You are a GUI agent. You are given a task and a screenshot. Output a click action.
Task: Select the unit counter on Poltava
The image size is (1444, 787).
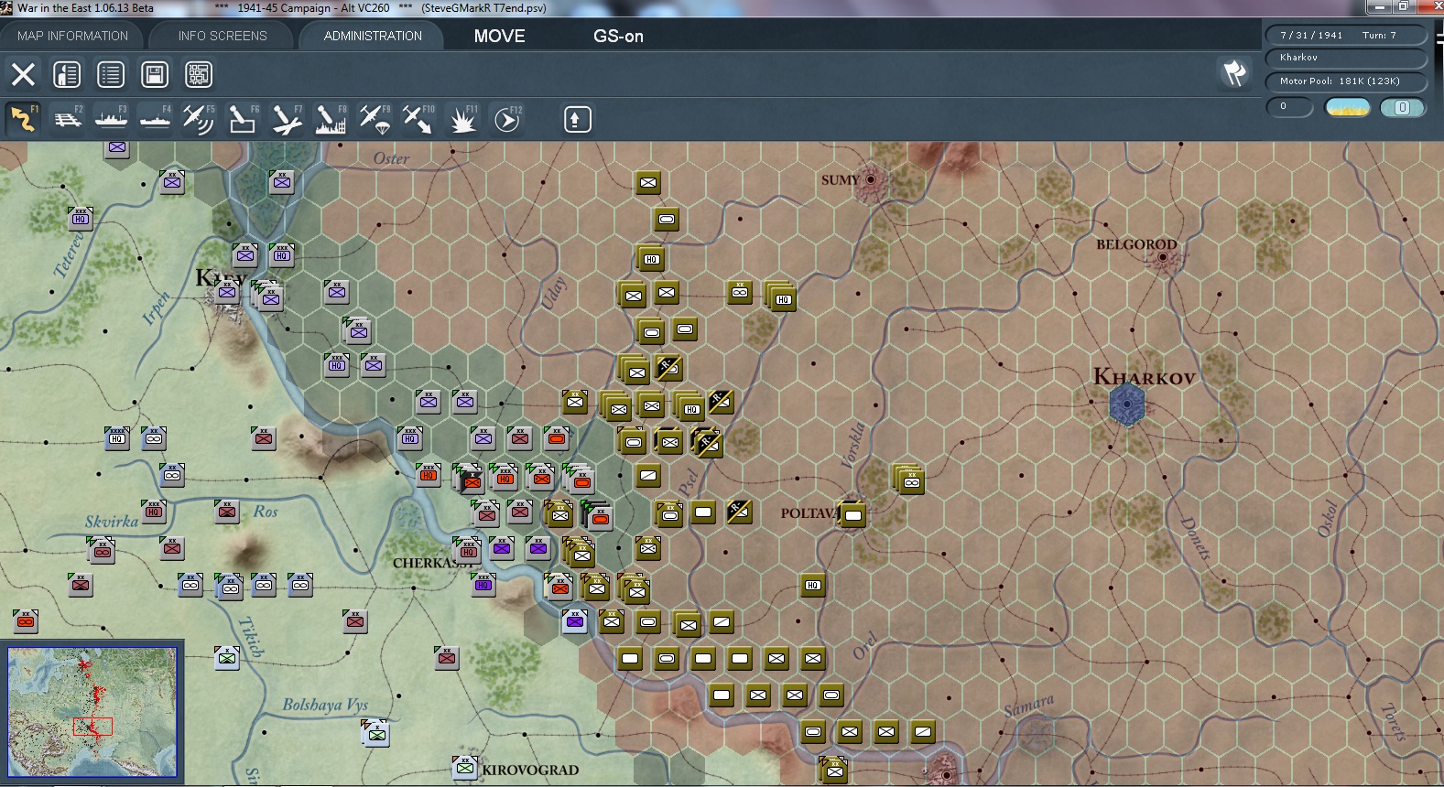coord(852,515)
